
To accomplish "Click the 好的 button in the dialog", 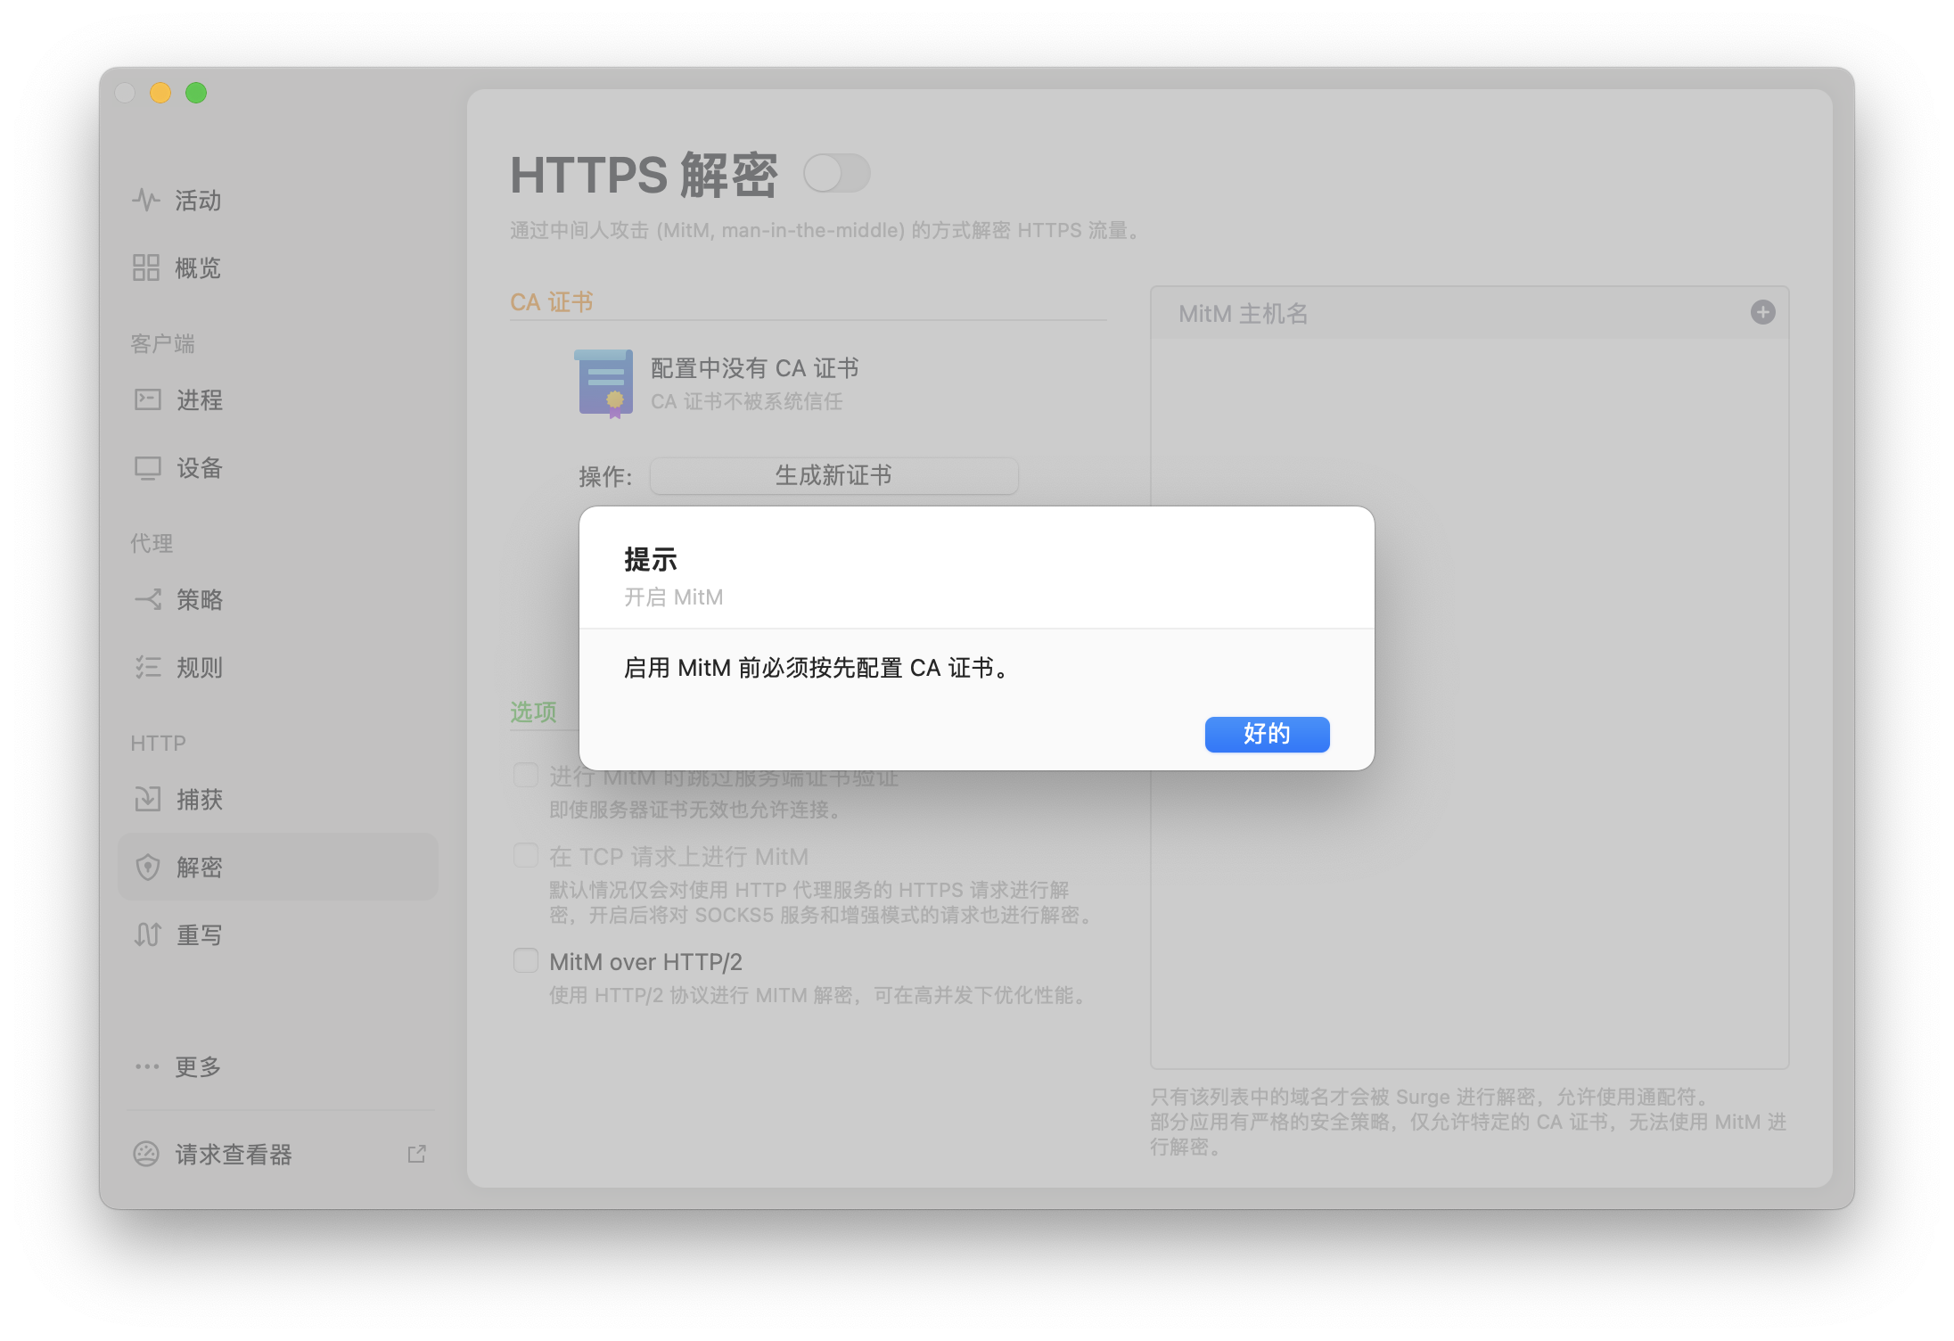I will point(1267,734).
